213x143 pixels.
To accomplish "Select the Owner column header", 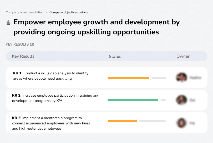I will tap(183, 56).
